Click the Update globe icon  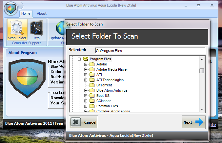(60, 28)
